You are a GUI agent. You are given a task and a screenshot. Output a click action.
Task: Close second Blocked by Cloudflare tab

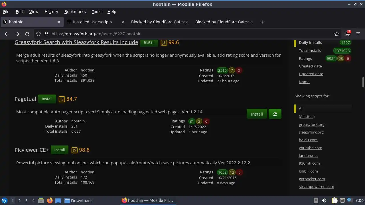click(x=252, y=22)
